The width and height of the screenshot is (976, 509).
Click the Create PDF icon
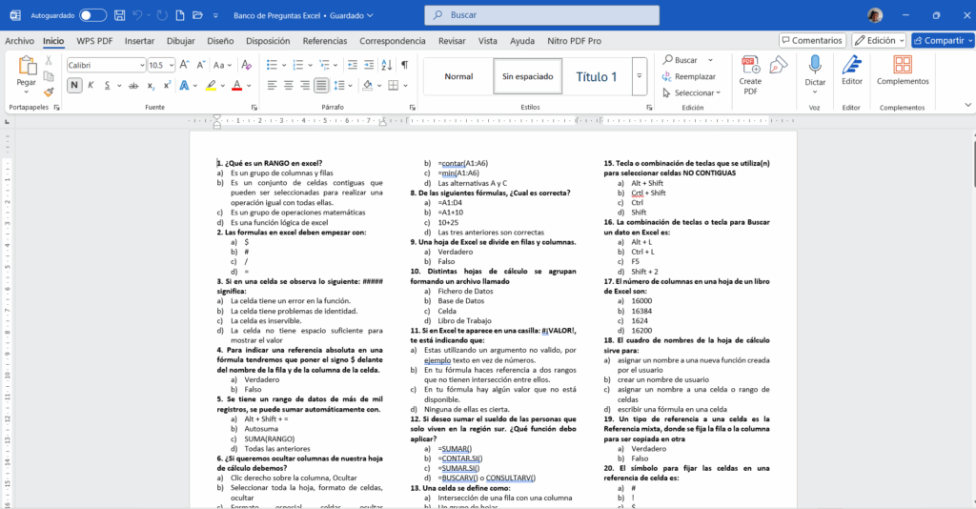(x=750, y=65)
